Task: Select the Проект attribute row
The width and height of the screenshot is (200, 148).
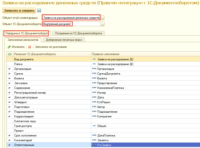Action: pyautogui.click(x=103, y=131)
